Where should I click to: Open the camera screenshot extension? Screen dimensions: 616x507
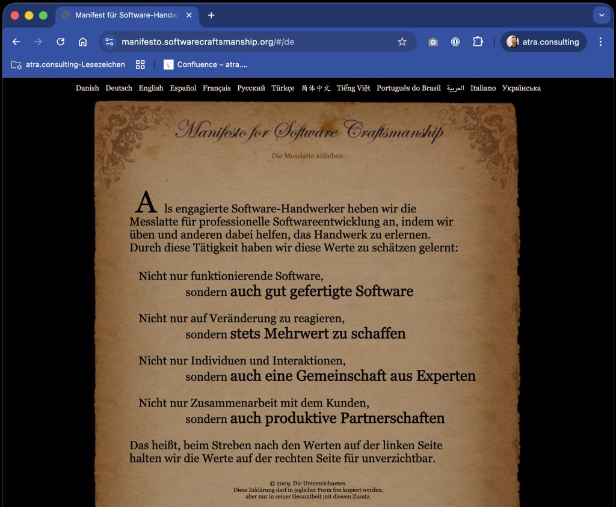[x=433, y=41]
